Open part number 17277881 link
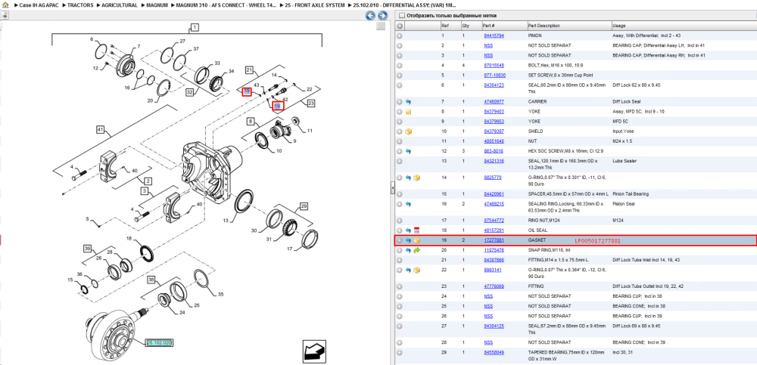757x365 pixels. 494,240
